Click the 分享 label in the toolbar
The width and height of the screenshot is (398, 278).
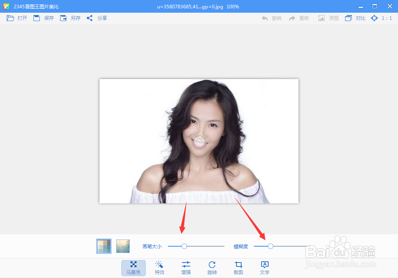[102, 18]
